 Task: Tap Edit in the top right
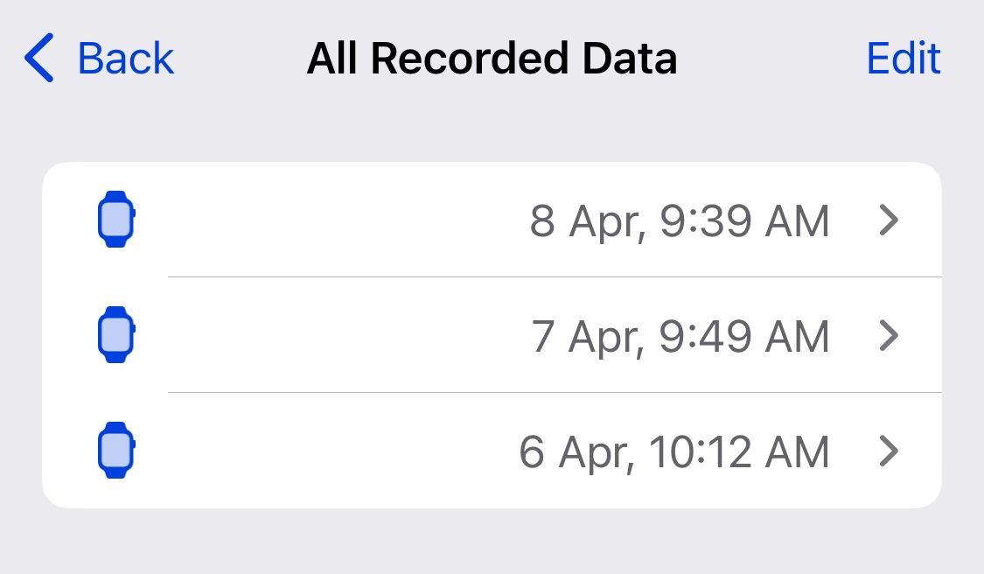(x=903, y=59)
